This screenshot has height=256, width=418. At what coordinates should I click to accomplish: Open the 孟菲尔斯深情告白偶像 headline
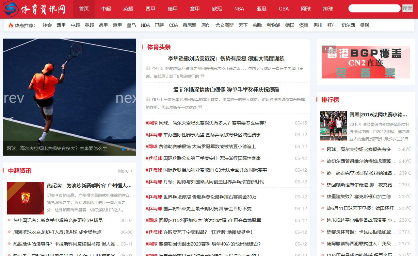click(x=226, y=90)
